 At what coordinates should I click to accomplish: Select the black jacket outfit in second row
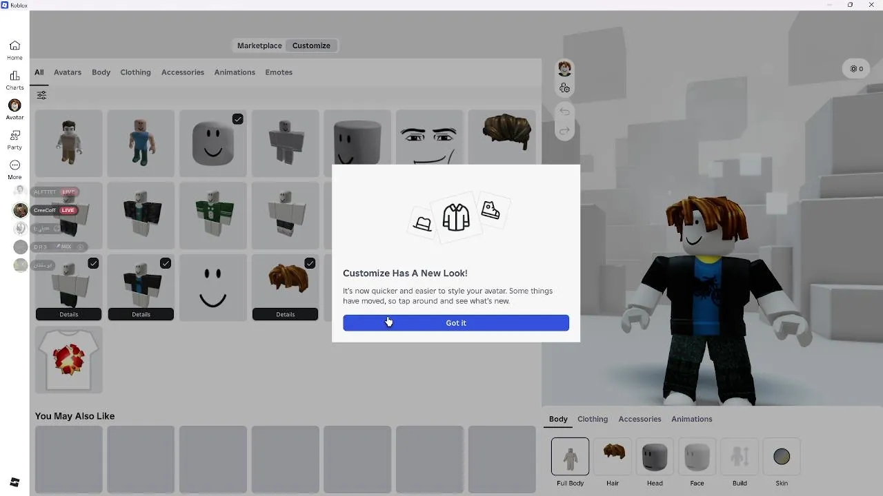(x=141, y=216)
